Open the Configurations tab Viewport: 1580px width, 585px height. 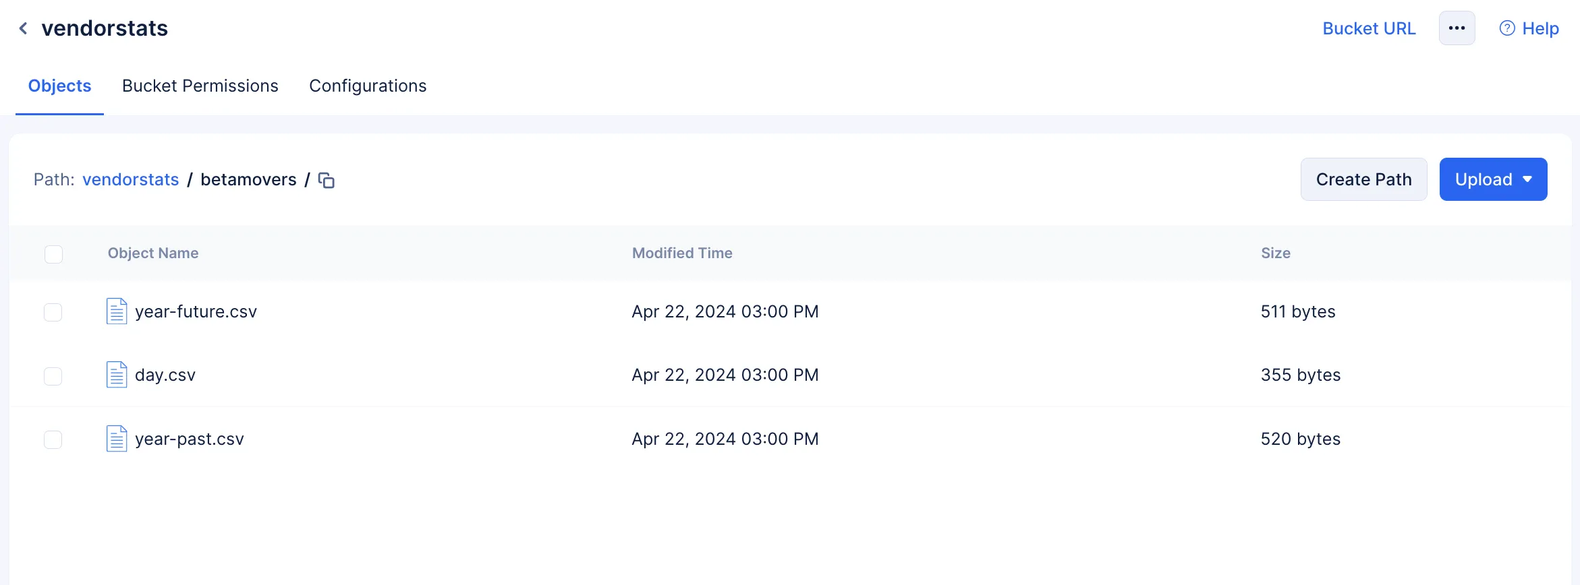(368, 86)
